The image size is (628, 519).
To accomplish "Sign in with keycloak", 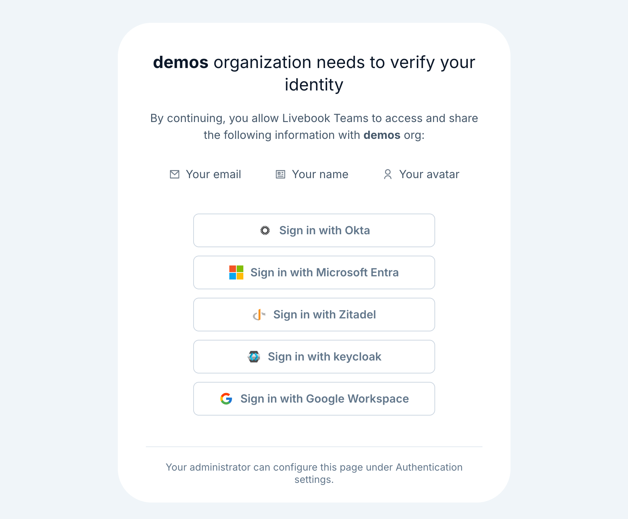I will 324,357.
